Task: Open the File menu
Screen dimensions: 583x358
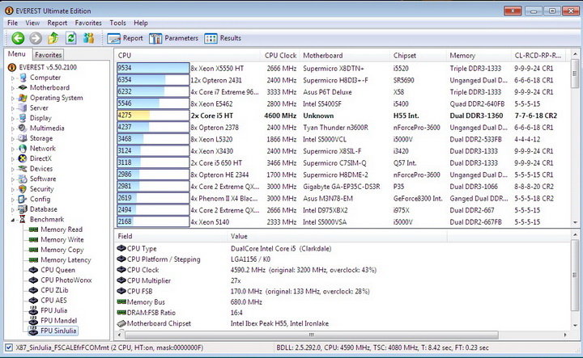Action: click(12, 23)
